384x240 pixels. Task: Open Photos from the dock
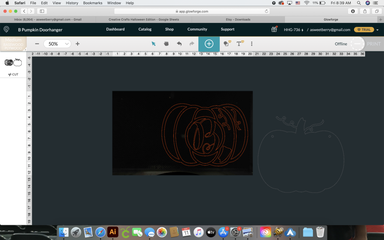pos(162,232)
